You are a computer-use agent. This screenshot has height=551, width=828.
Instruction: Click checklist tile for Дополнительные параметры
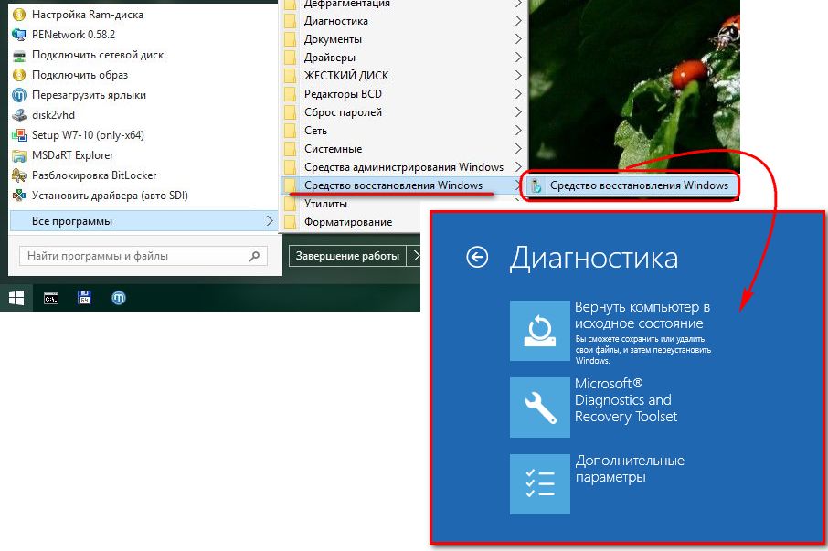540,484
